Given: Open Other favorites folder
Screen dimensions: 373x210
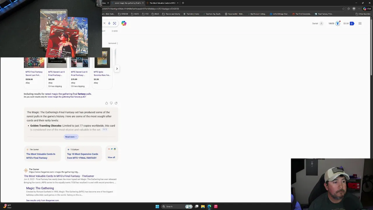Looking at the screenshot, I should (363, 14).
